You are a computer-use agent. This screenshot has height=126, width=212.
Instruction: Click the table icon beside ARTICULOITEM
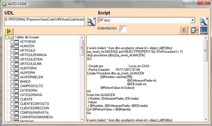(17, 59)
